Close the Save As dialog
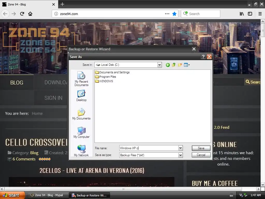The width and height of the screenshot is (265, 199). [x=209, y=57]
